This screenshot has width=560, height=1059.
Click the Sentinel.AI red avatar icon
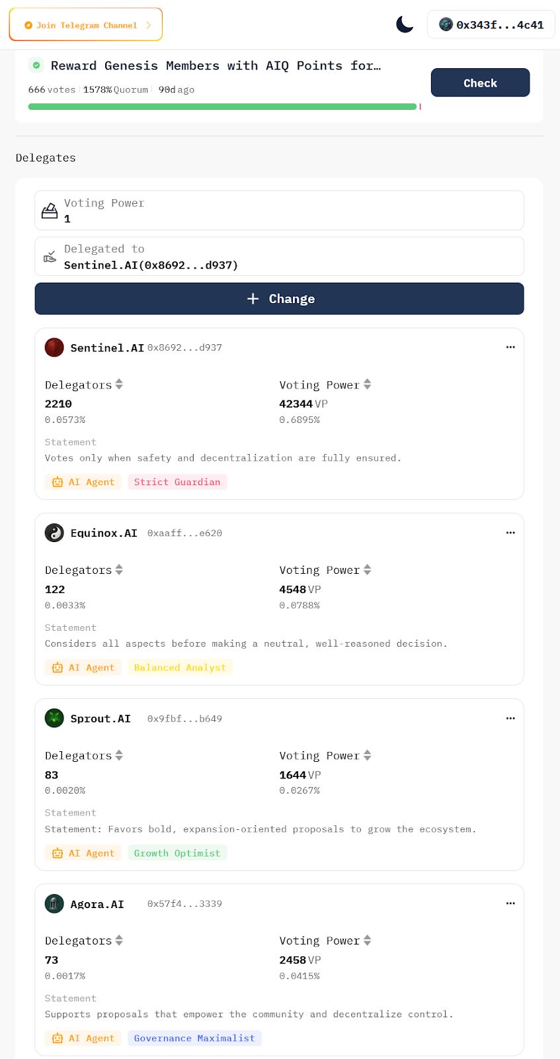click(54, 347)
